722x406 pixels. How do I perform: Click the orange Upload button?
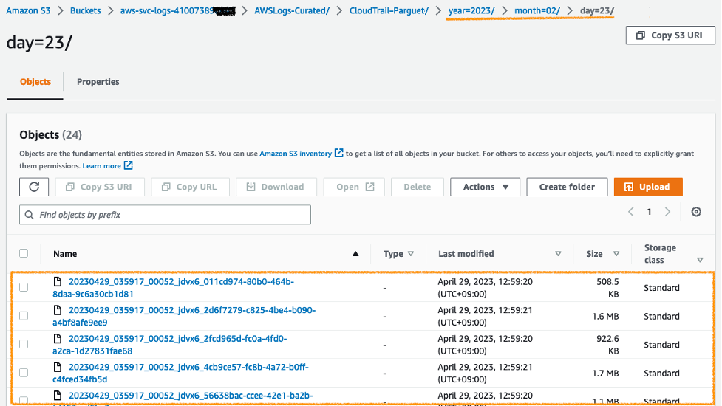648,187
